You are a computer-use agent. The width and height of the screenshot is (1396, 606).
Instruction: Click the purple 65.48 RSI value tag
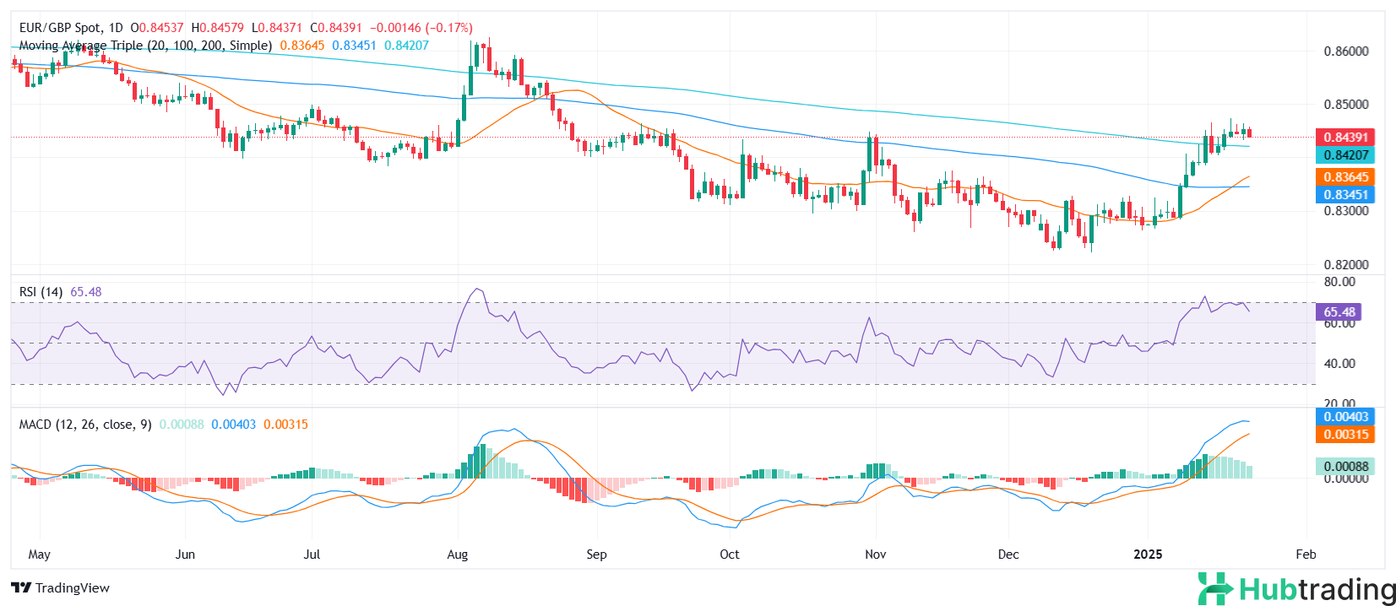tap(1339, 312)
